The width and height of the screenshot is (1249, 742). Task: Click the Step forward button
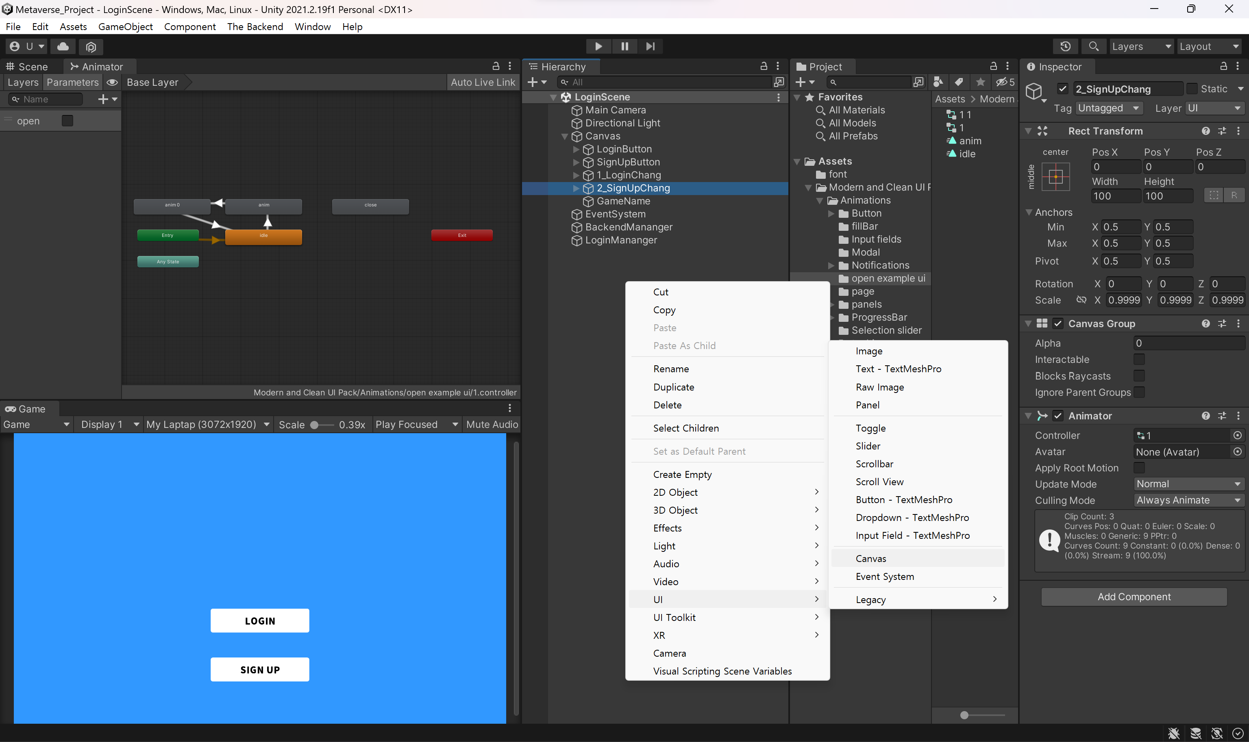pos(650,46)
